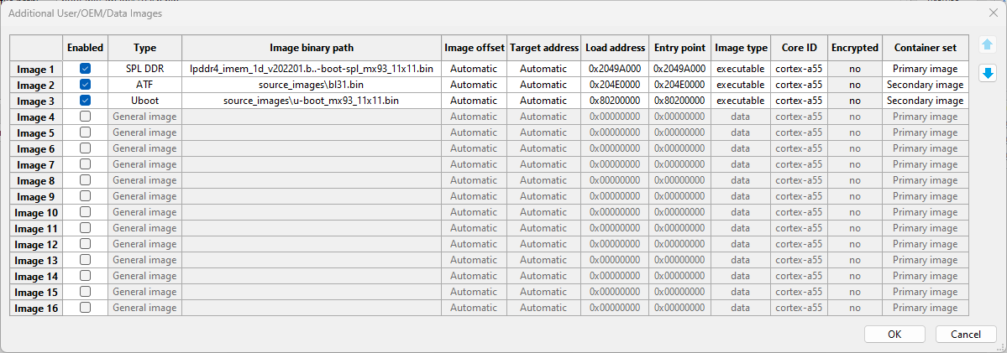Screen dimensions: 1007x353
Task: Toggle the Image 16 Enabled checkbox
Action: (x=85, y=308)
